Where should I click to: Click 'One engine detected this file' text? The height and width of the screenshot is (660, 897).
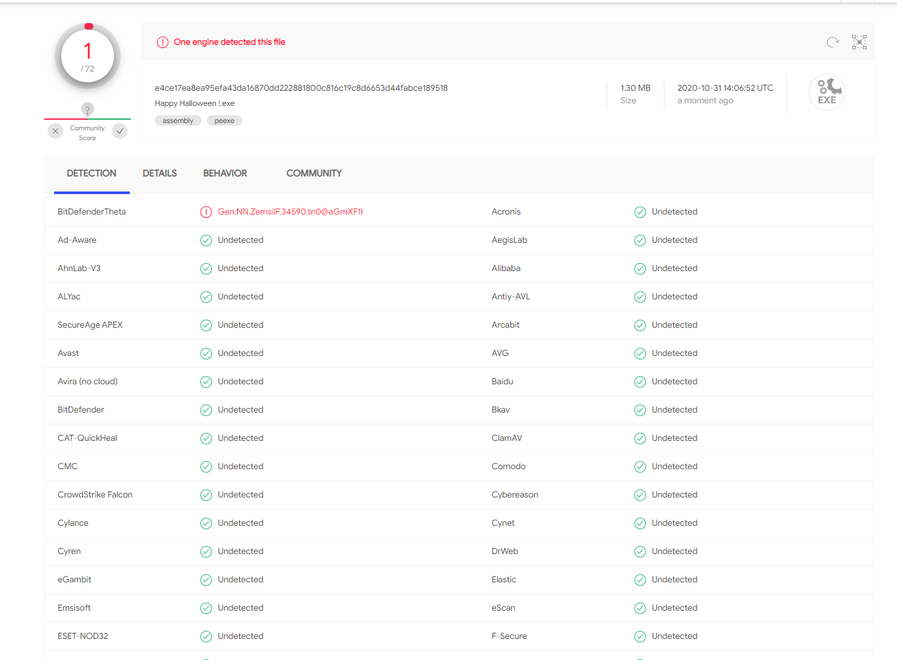point(229,42)
